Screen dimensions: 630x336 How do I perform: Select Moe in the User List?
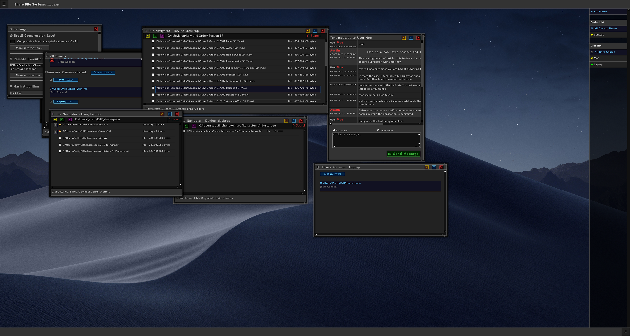coord(596,58)
